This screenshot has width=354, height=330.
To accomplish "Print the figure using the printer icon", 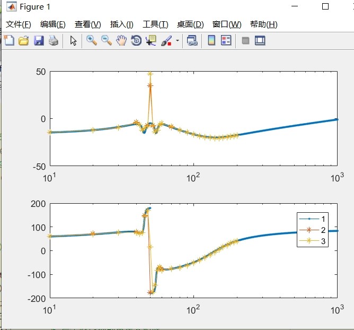I will (54, 41).
